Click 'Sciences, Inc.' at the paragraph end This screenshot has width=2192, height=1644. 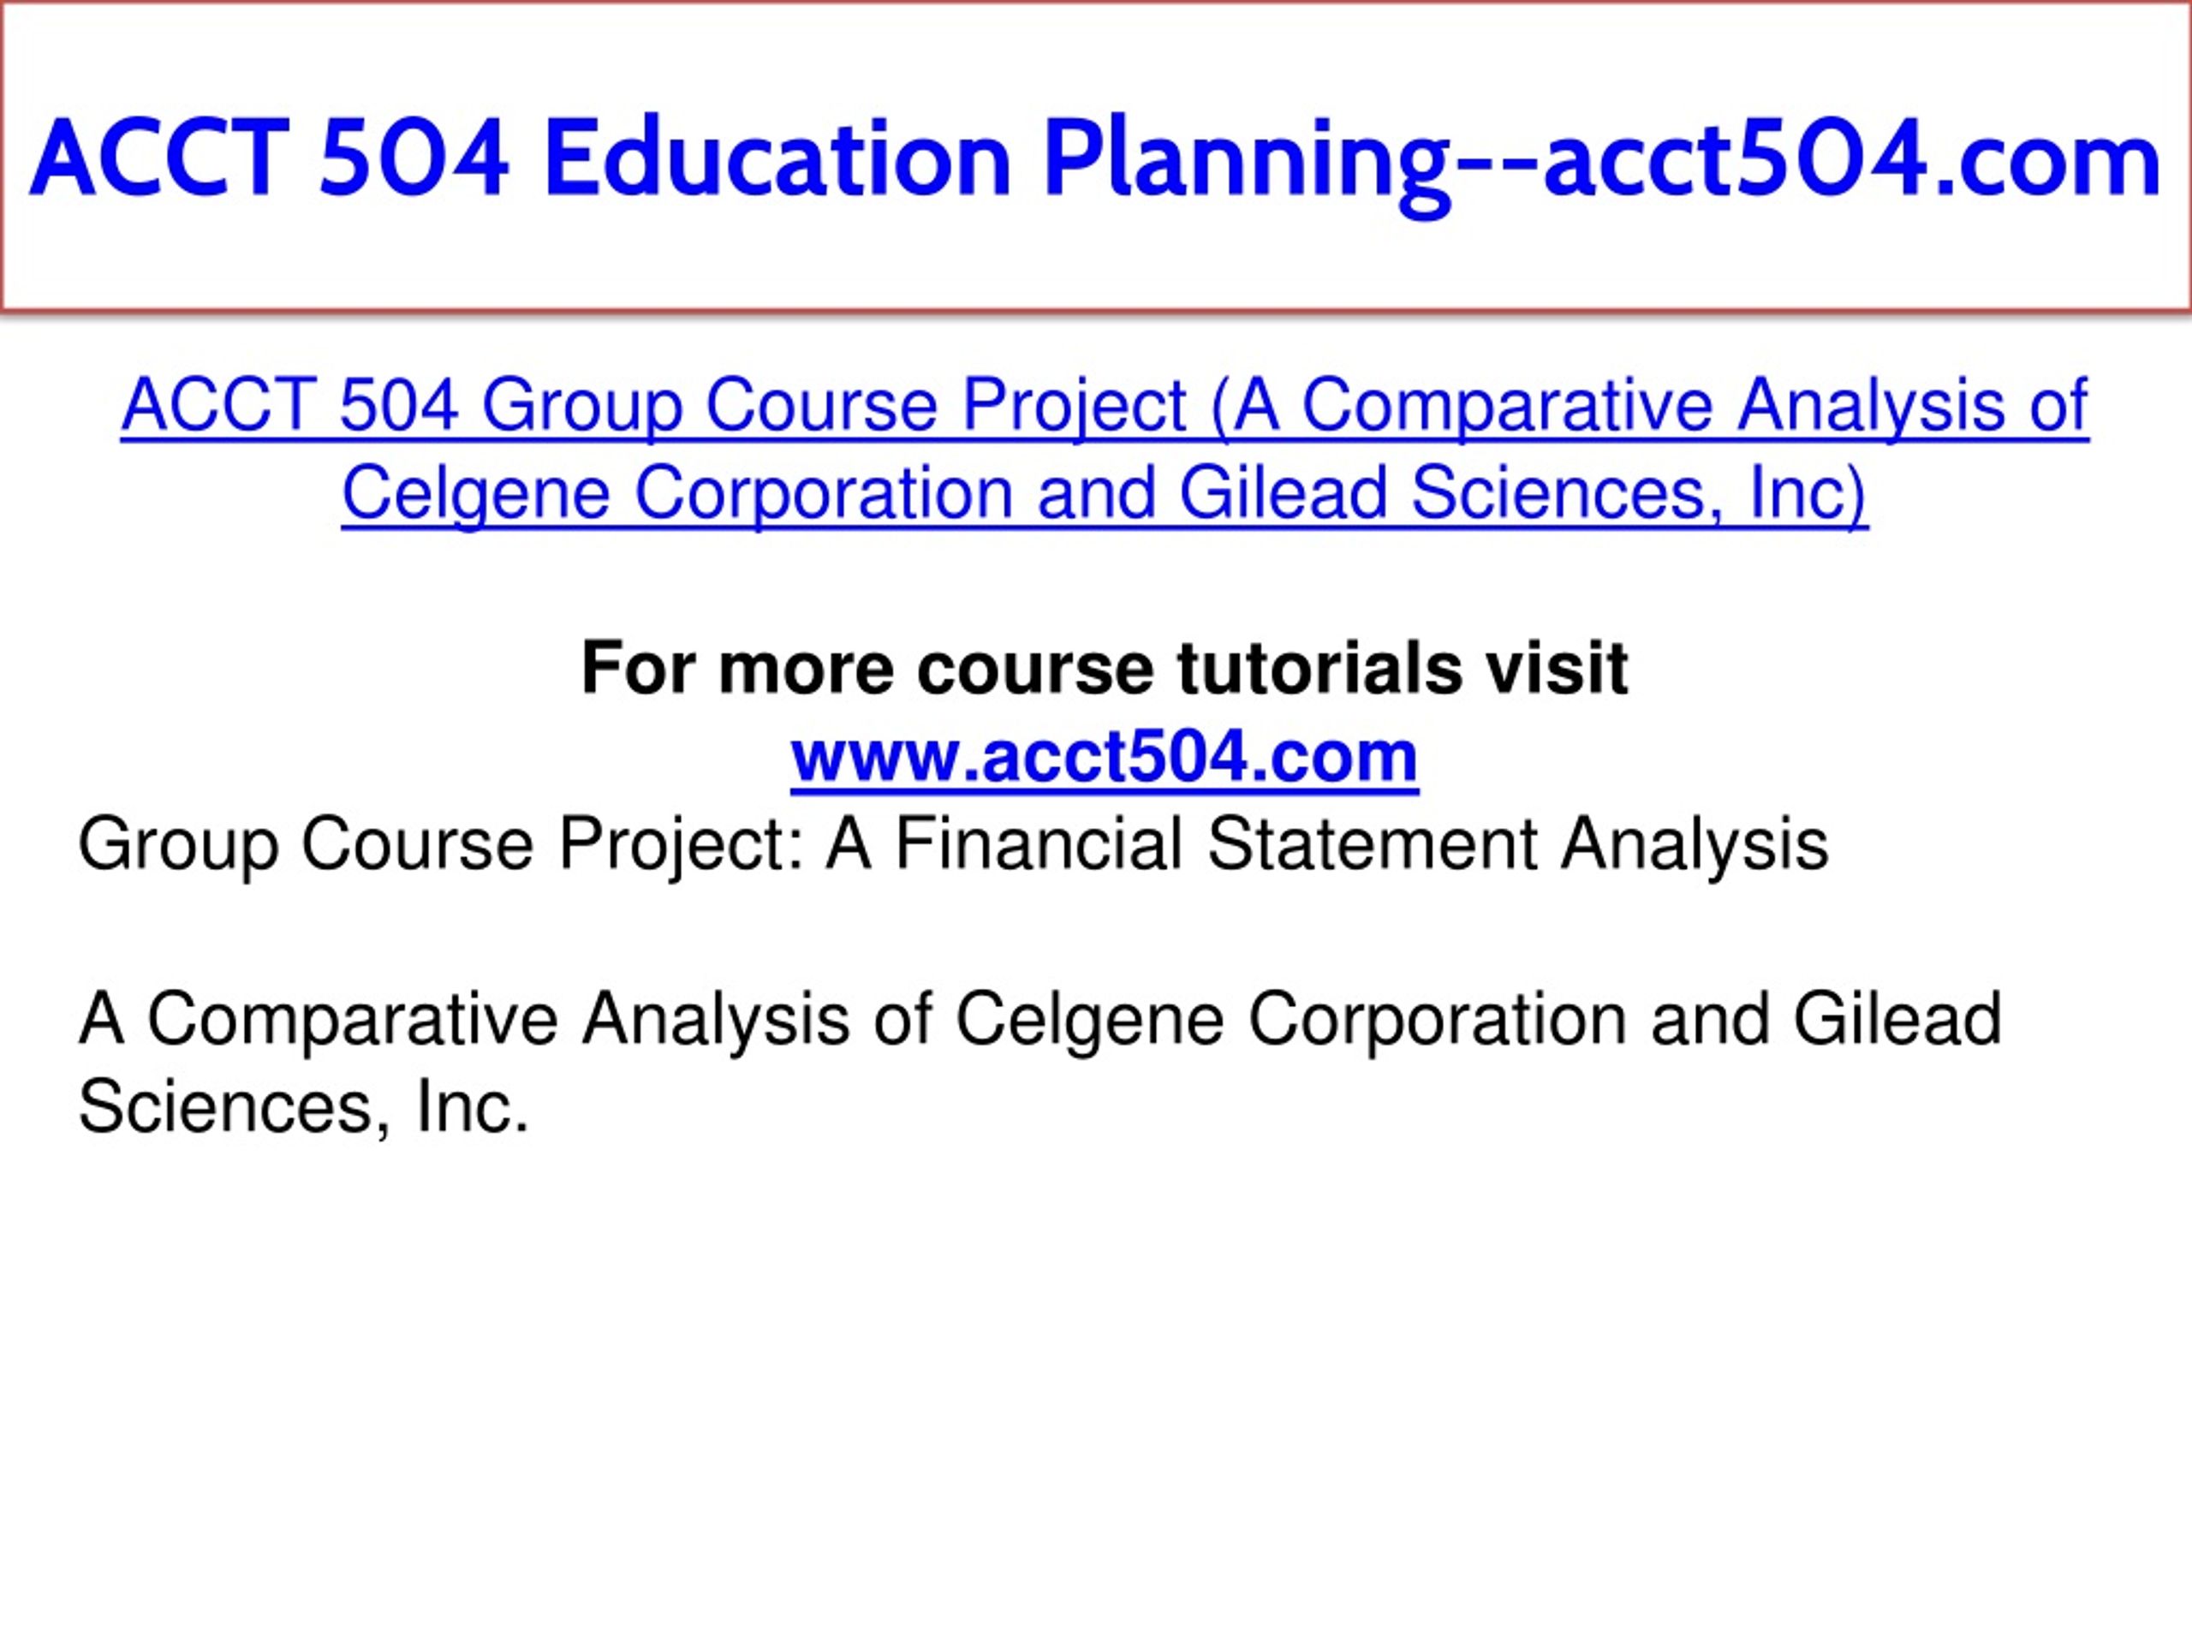point(303,1107)
